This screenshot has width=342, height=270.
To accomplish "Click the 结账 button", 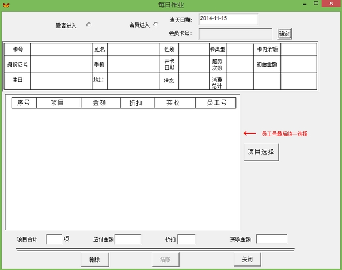I will [x=166, y=259].
